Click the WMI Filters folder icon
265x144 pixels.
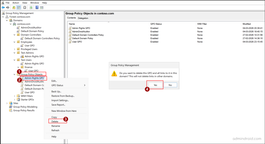[x=18, y=96]
